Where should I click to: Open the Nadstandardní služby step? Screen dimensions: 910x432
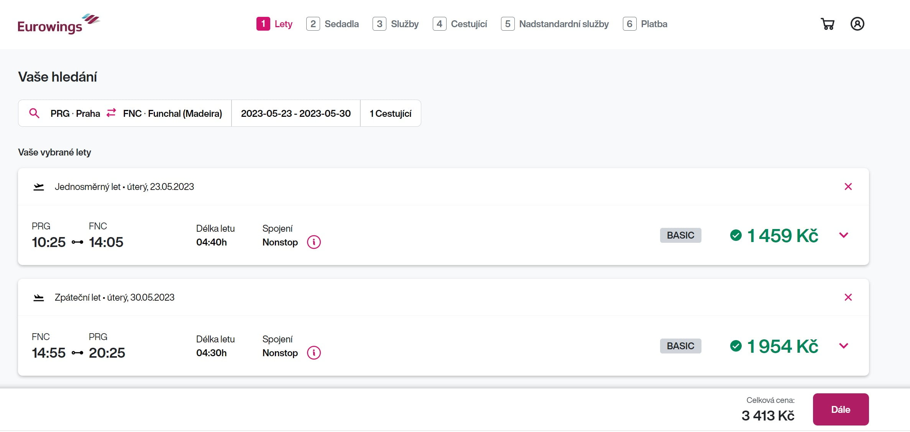click(x=555, y=24)
